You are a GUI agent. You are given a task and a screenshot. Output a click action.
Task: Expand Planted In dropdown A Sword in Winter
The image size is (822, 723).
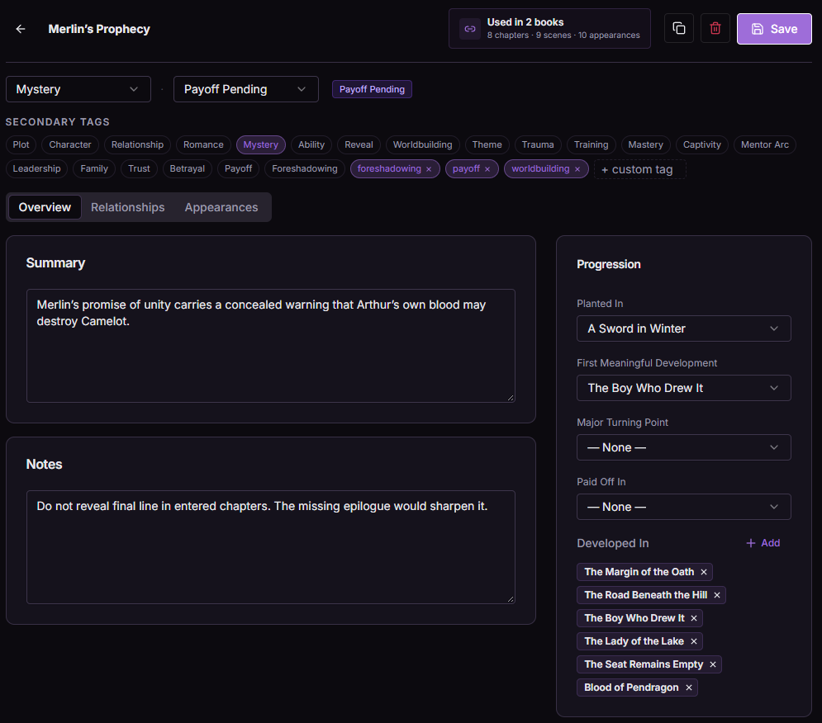[683, 328]
